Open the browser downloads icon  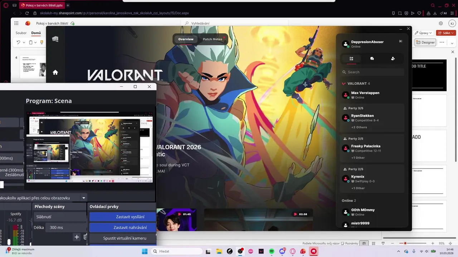coord(435,13)
